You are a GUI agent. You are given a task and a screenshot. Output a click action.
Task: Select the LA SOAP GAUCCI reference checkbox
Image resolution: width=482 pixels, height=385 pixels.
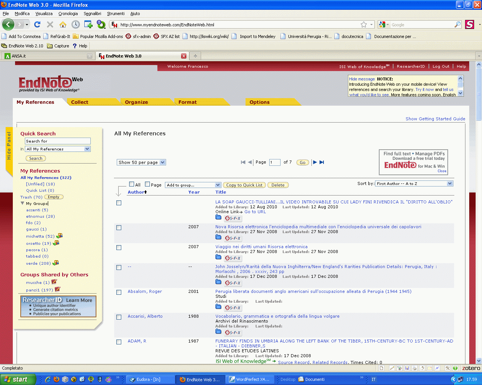point(119,203)
